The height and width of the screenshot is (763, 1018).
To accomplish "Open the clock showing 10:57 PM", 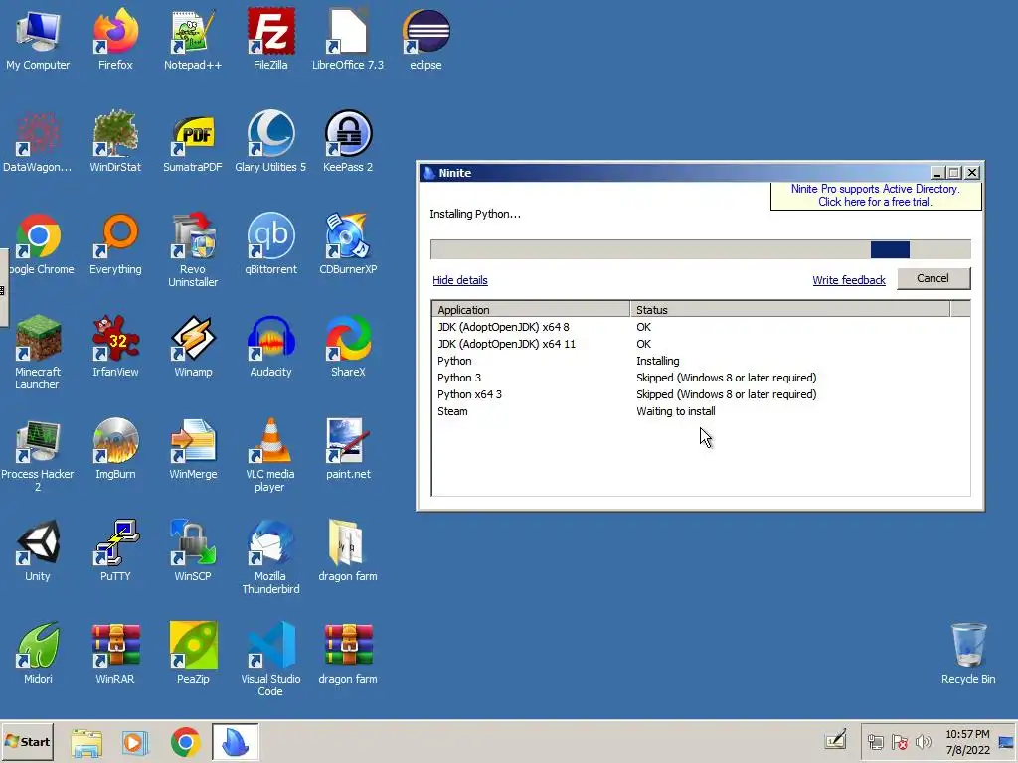I will pyautogui.click(x=967, y=742).
